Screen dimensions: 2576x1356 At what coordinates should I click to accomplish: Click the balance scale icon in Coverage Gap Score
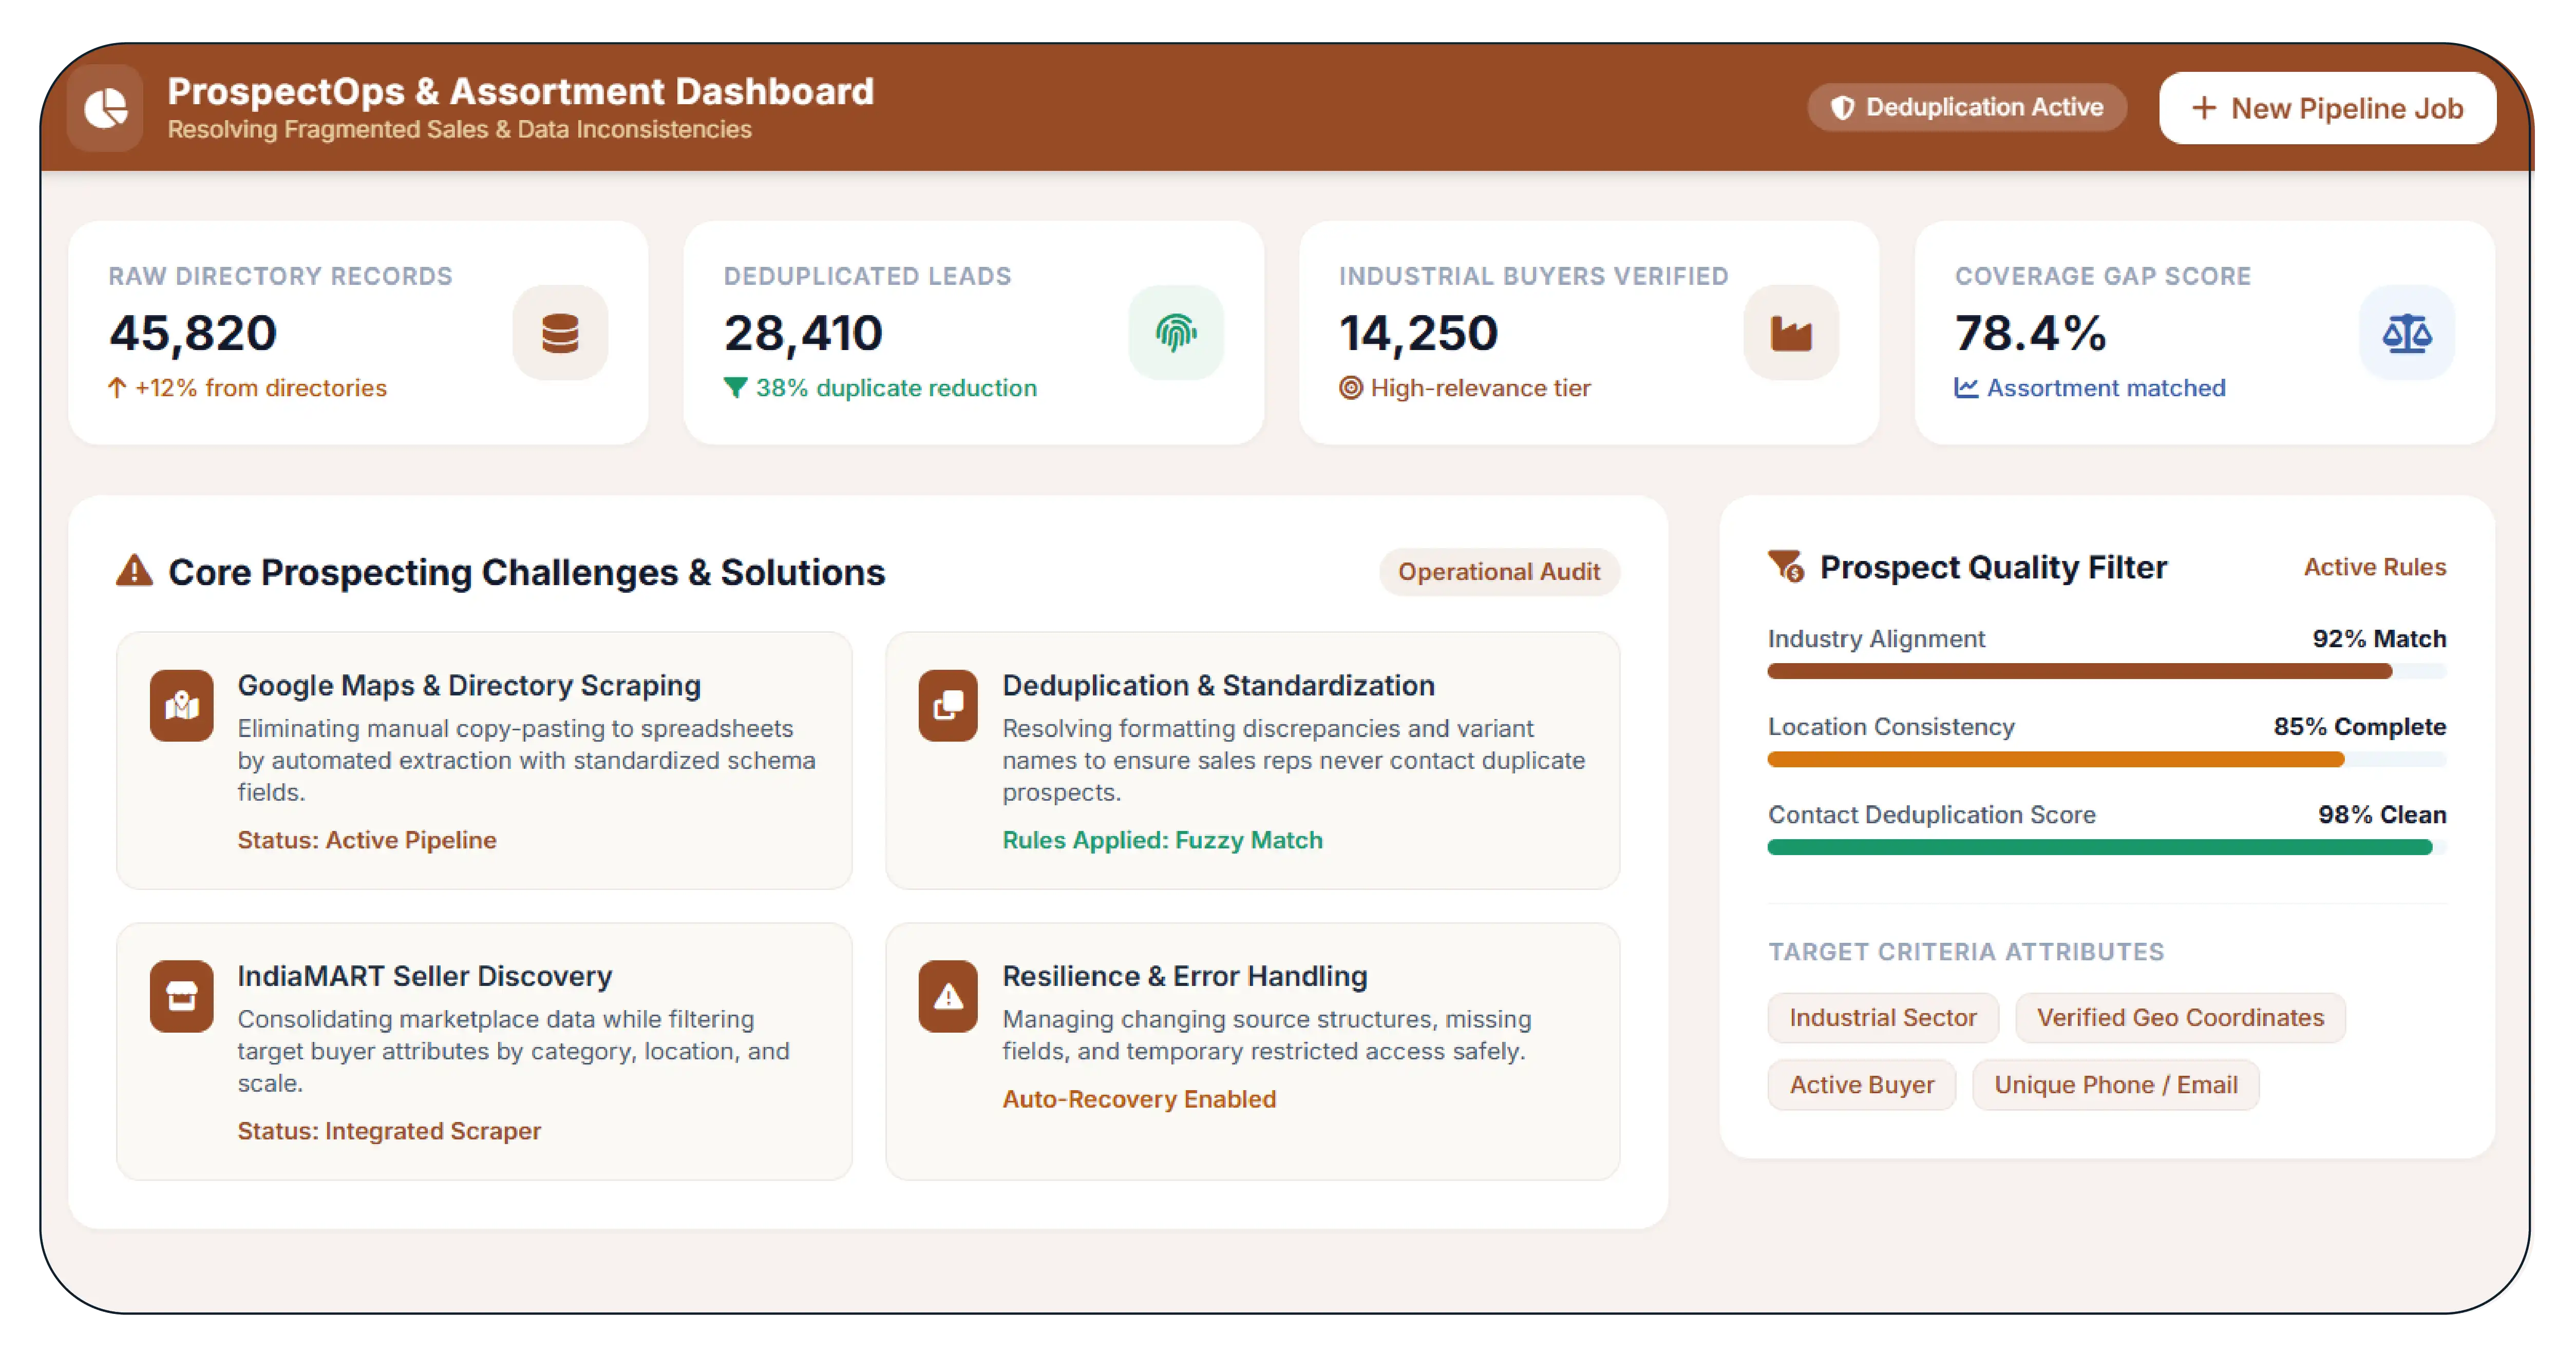click(2407, 333)
